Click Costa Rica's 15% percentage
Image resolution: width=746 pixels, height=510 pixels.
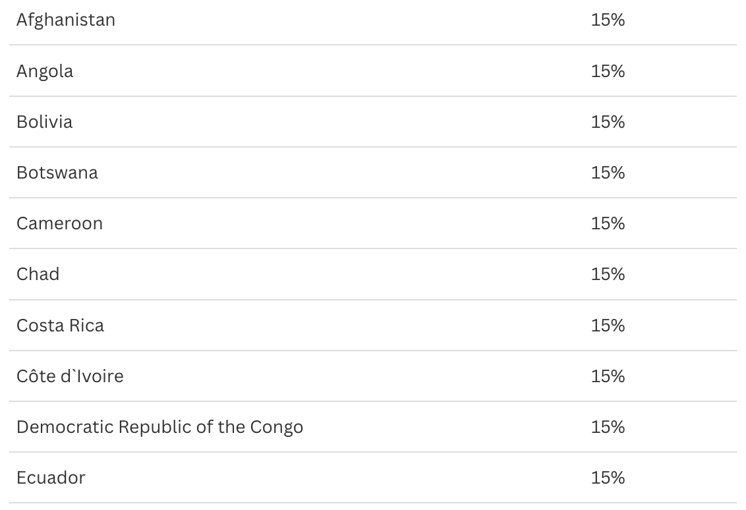608,326
